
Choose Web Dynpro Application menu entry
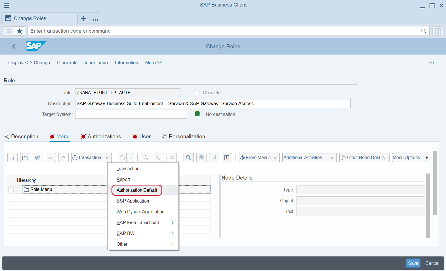[x=143, y=212]
